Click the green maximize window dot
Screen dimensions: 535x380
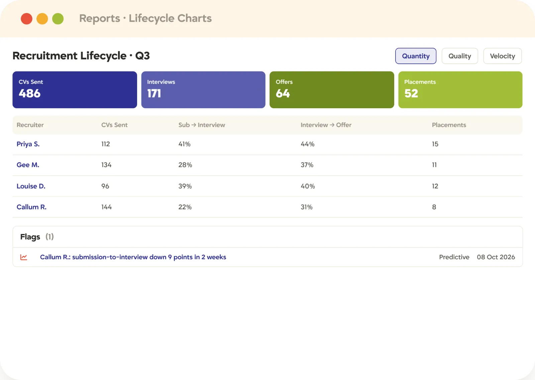coord(58,19)
